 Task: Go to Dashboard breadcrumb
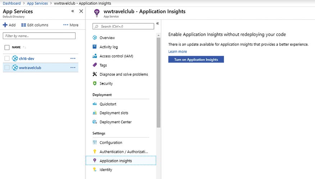point(12,3)
